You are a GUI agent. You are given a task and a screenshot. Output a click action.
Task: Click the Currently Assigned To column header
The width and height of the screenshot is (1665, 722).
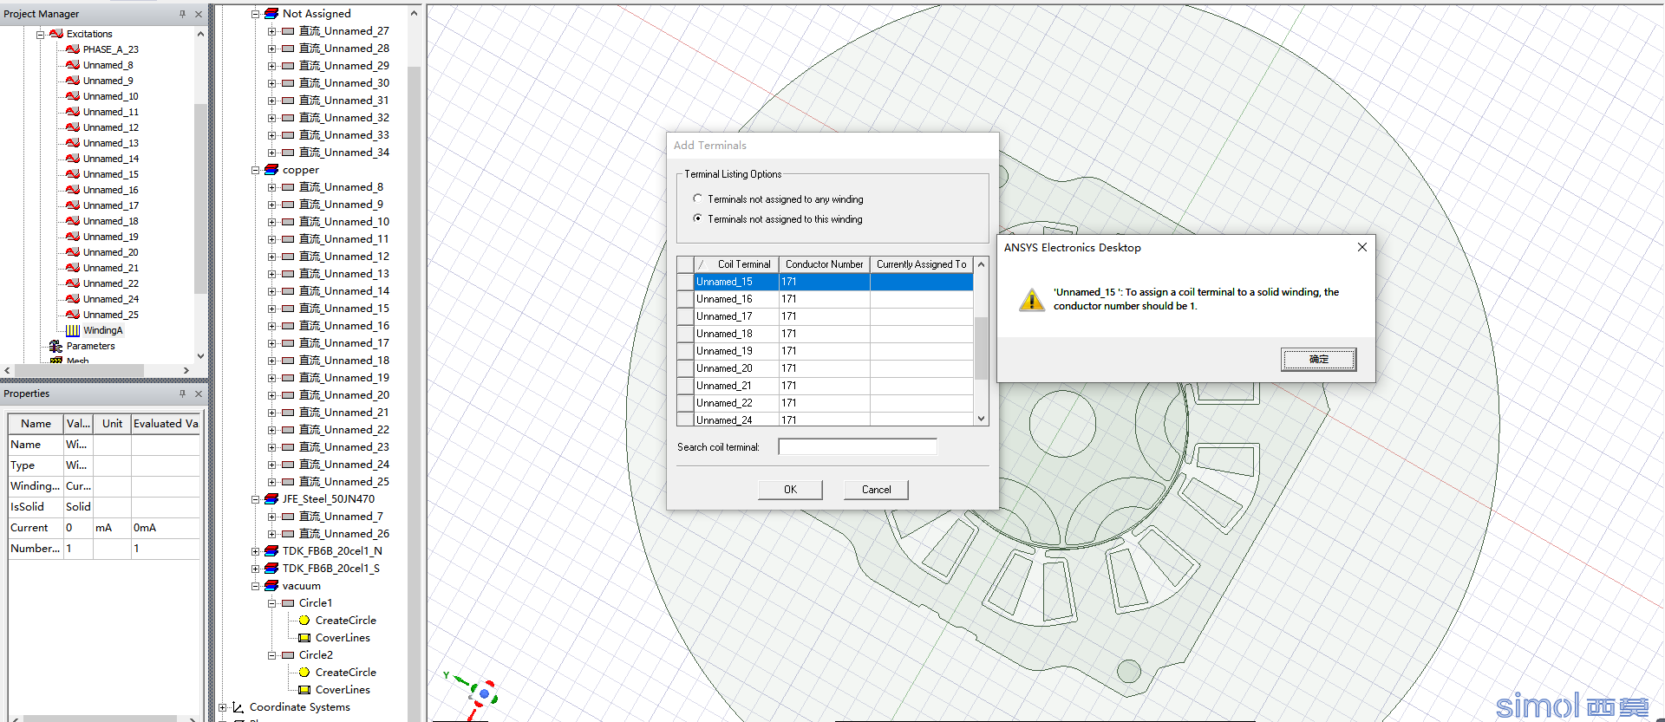921,264
